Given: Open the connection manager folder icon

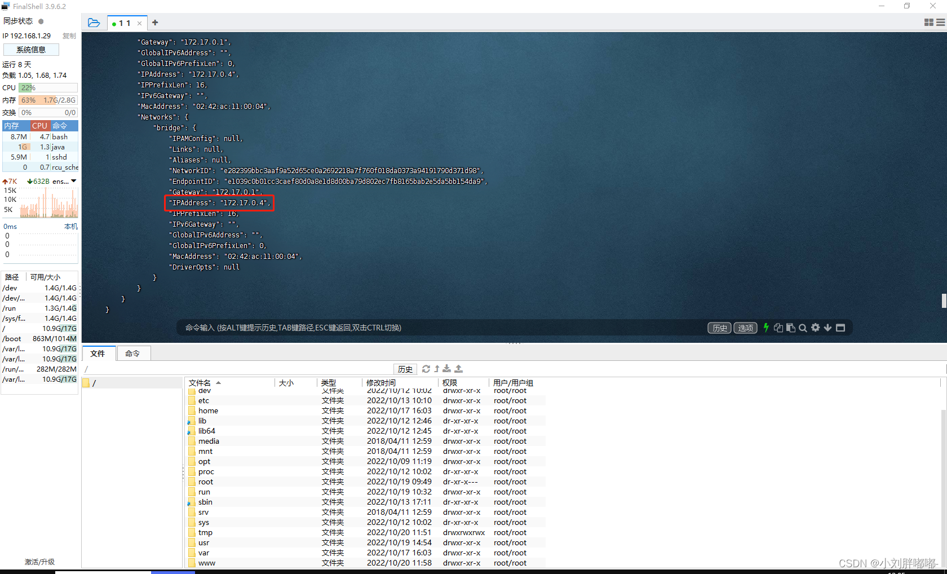Looking at the screenshot, I should click(x=94, y=23).
